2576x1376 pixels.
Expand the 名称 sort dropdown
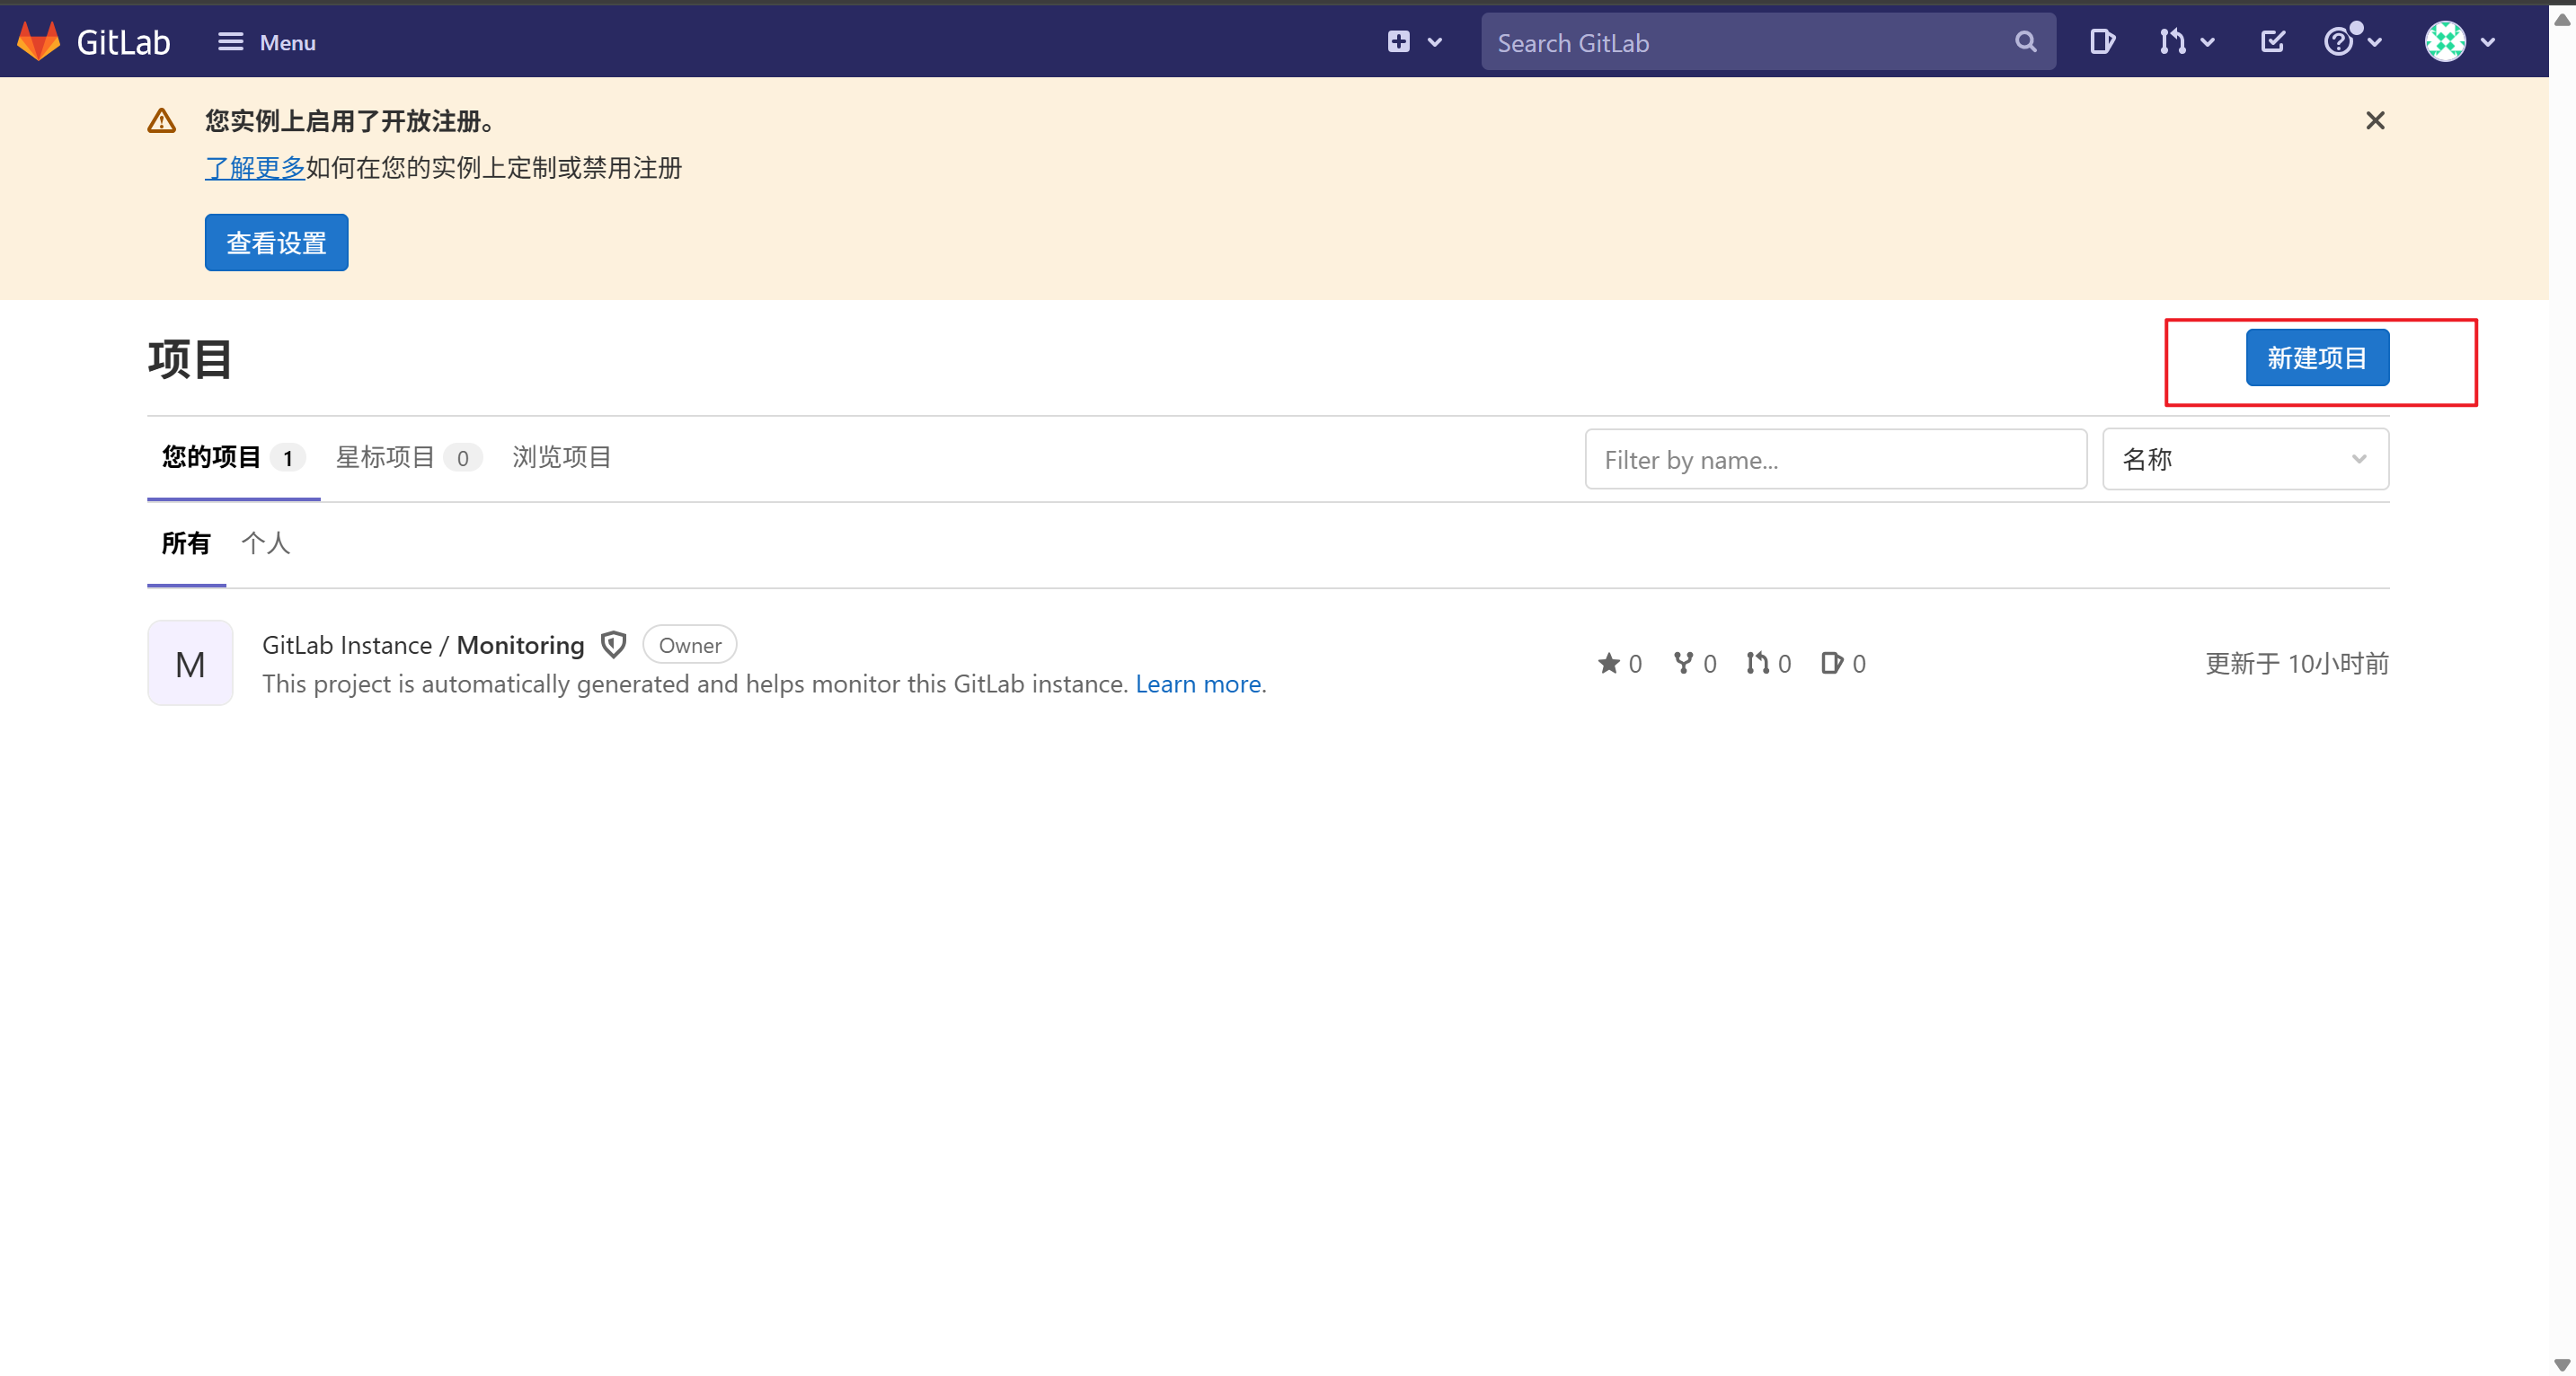[2245, 460]
